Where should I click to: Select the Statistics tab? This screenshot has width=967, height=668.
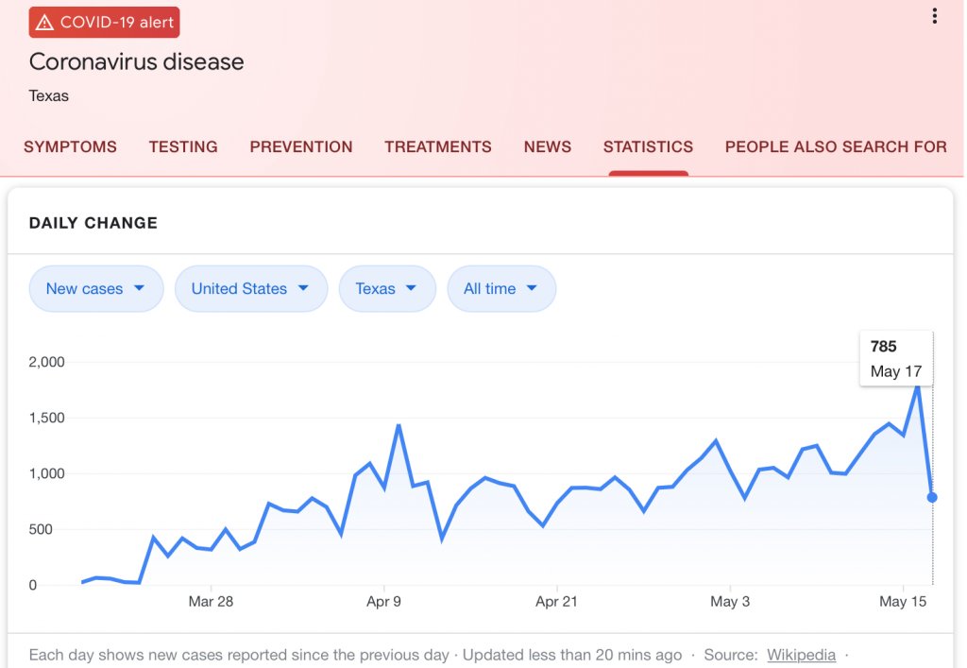point(648,147)
